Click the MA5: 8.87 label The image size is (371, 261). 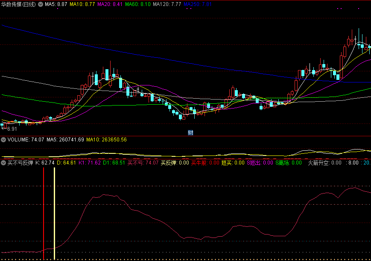pyautogui.click(x=56, y=4)
